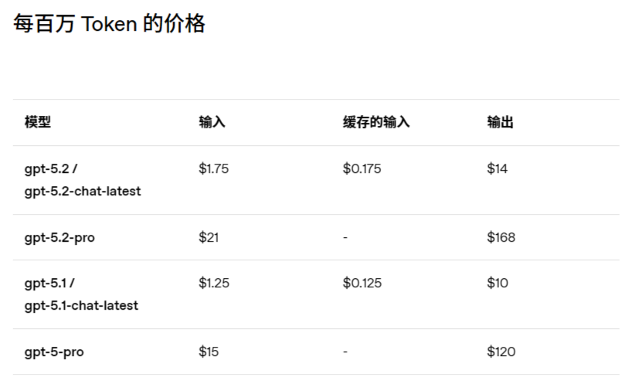Click the $1.25 input price

[213, 283]
